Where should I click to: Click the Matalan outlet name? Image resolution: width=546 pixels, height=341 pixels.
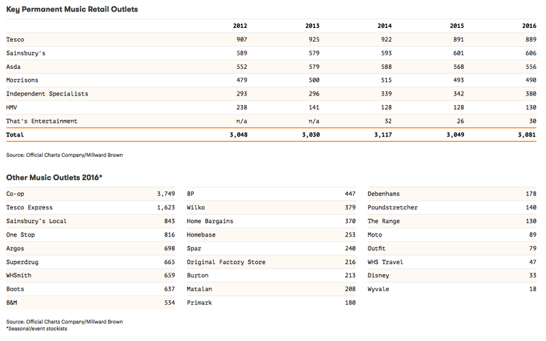(199, 289)
